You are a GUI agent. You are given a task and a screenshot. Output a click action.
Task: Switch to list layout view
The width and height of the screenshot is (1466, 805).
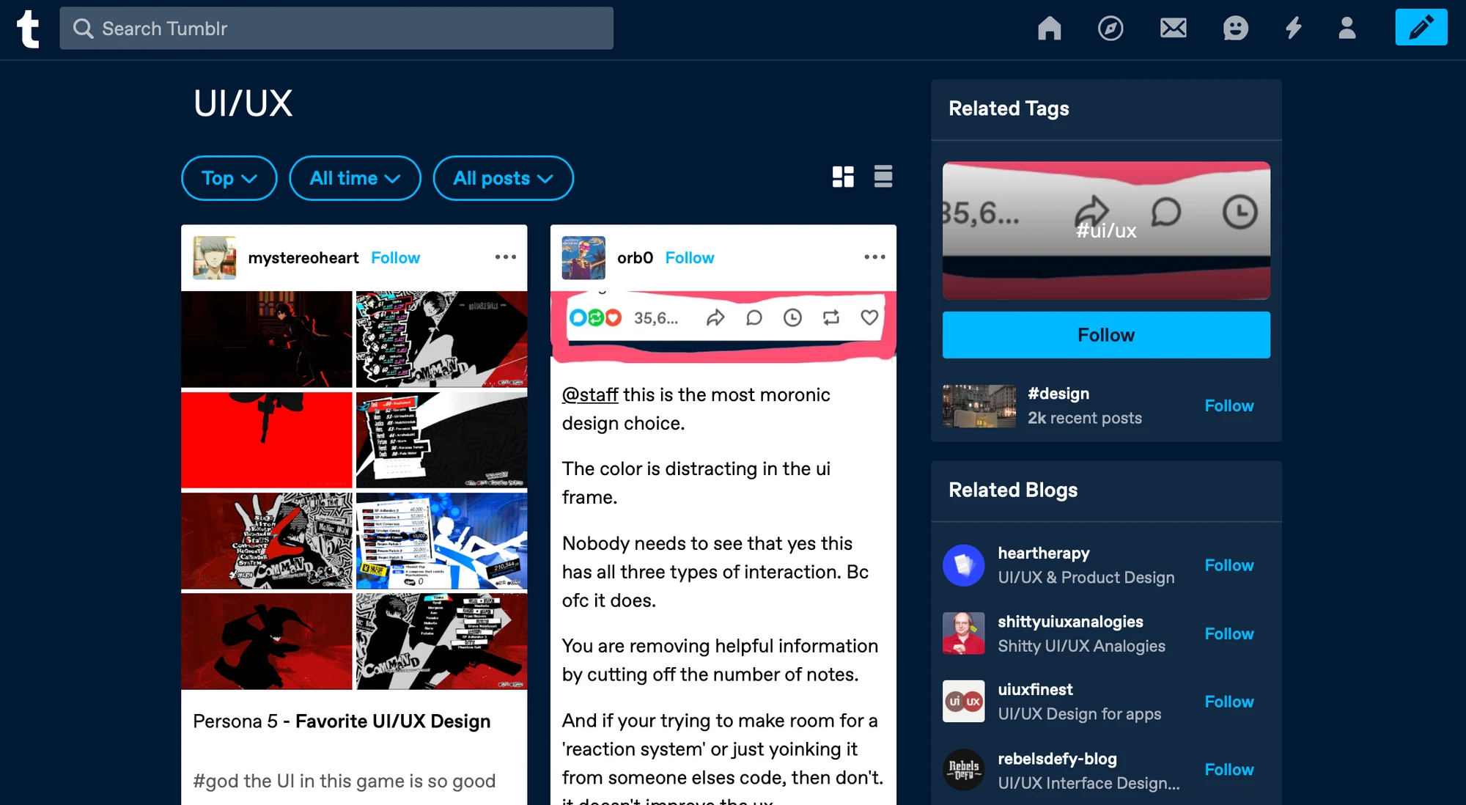coord(883,177)
